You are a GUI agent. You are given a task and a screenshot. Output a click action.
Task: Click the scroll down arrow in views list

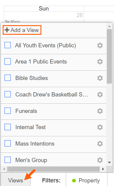(x=110, y=162)
